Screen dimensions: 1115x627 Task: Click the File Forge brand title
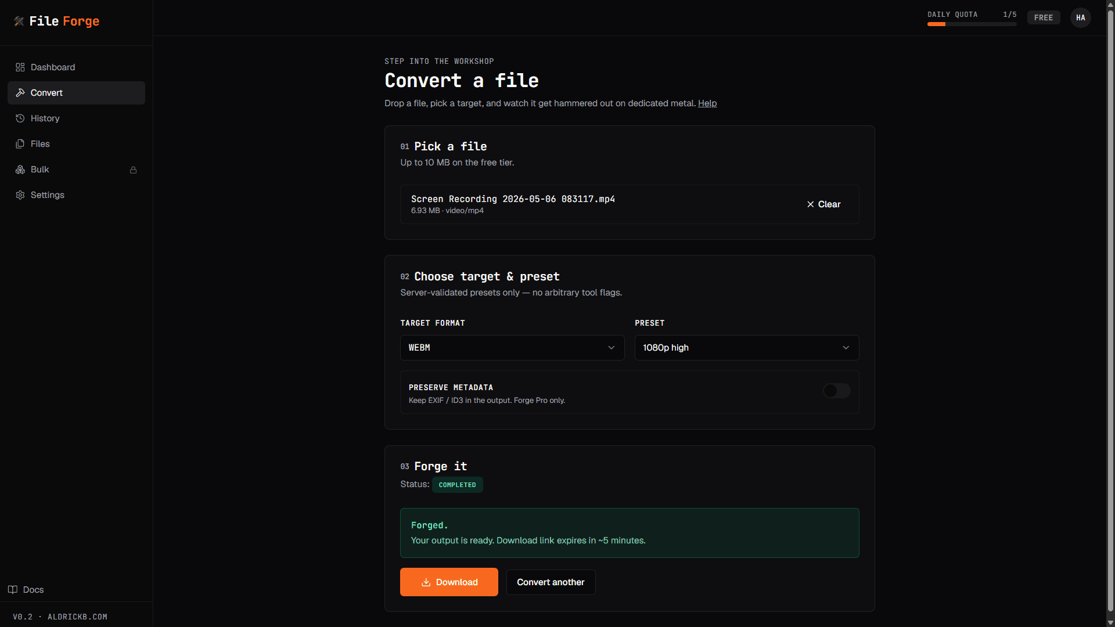click(64, 21)
